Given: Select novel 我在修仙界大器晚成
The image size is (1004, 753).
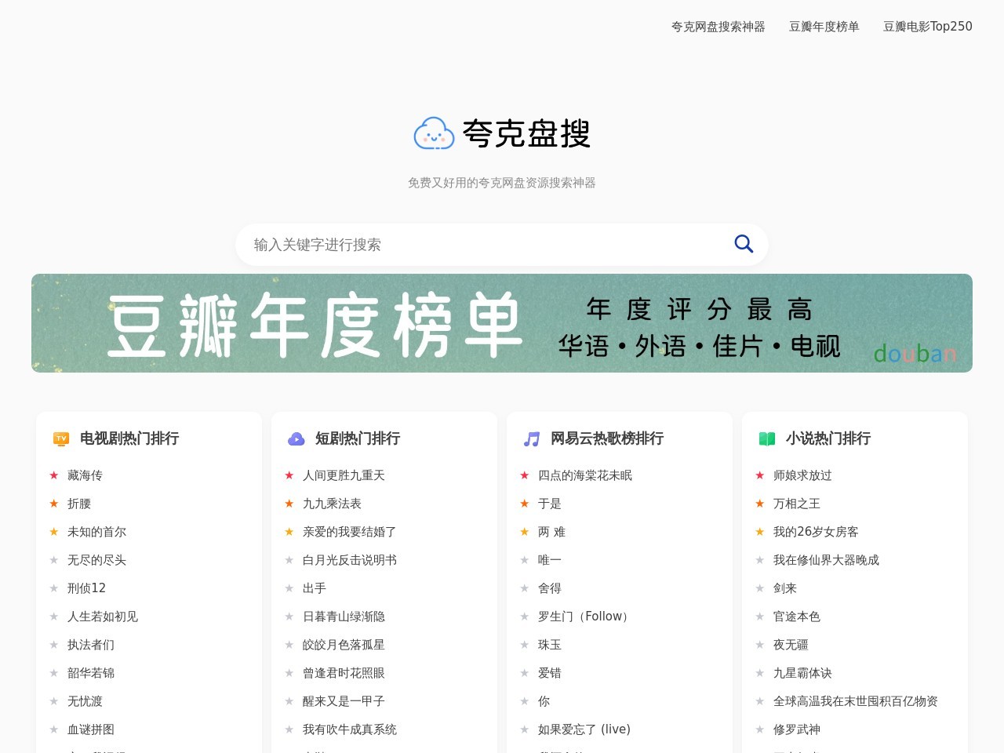Looking at the screenshot, I should [x=826, y=560].
